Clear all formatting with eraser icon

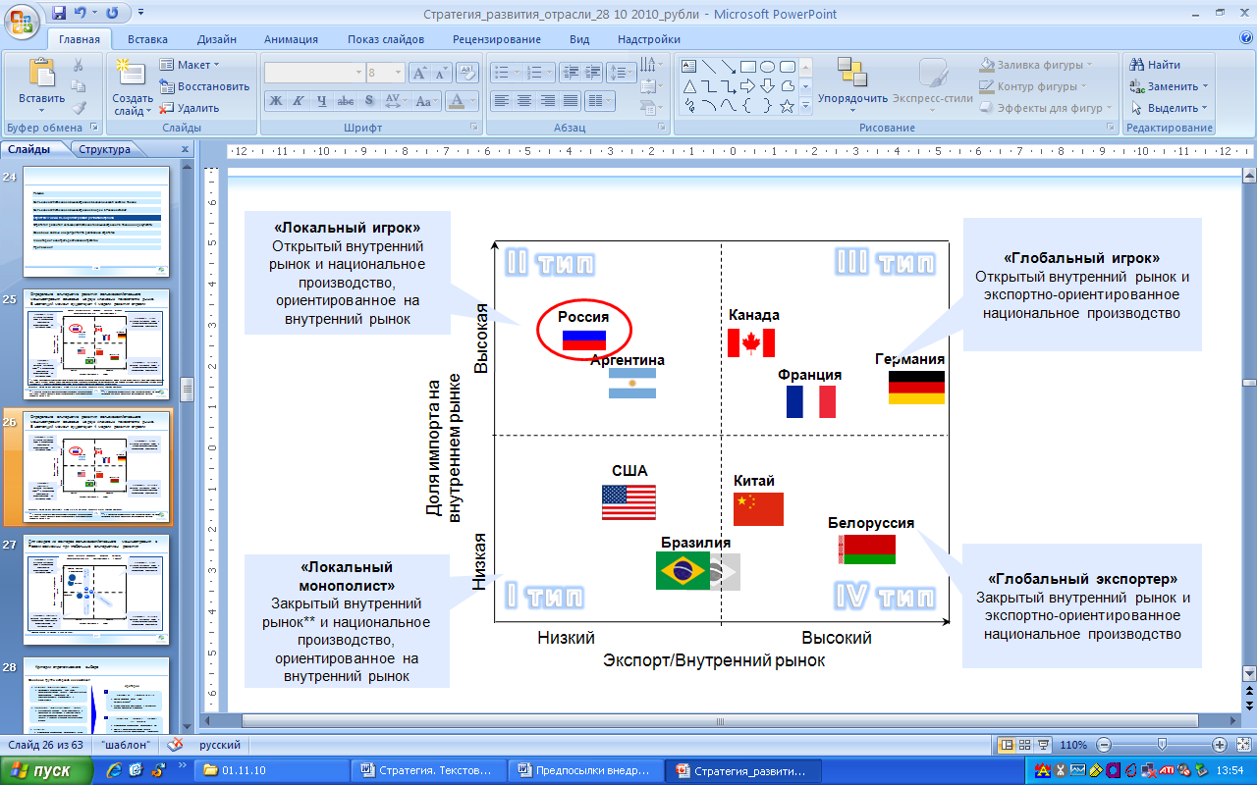point(467,73)
